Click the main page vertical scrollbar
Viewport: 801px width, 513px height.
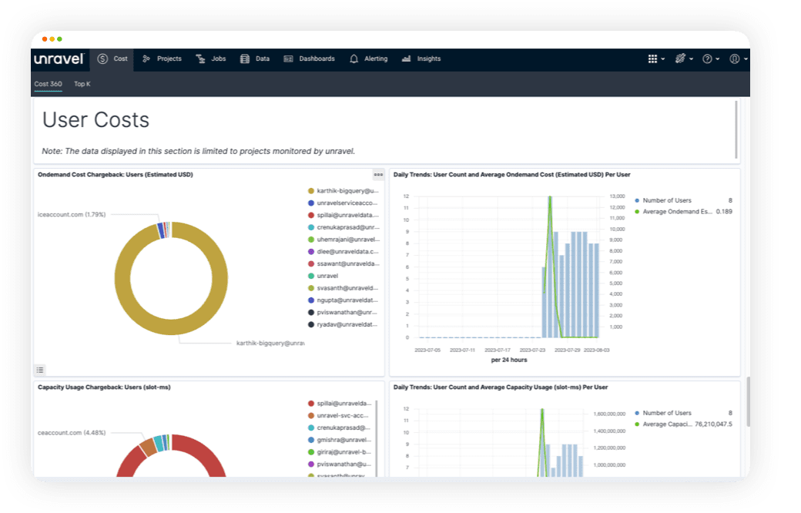point(748,401)
